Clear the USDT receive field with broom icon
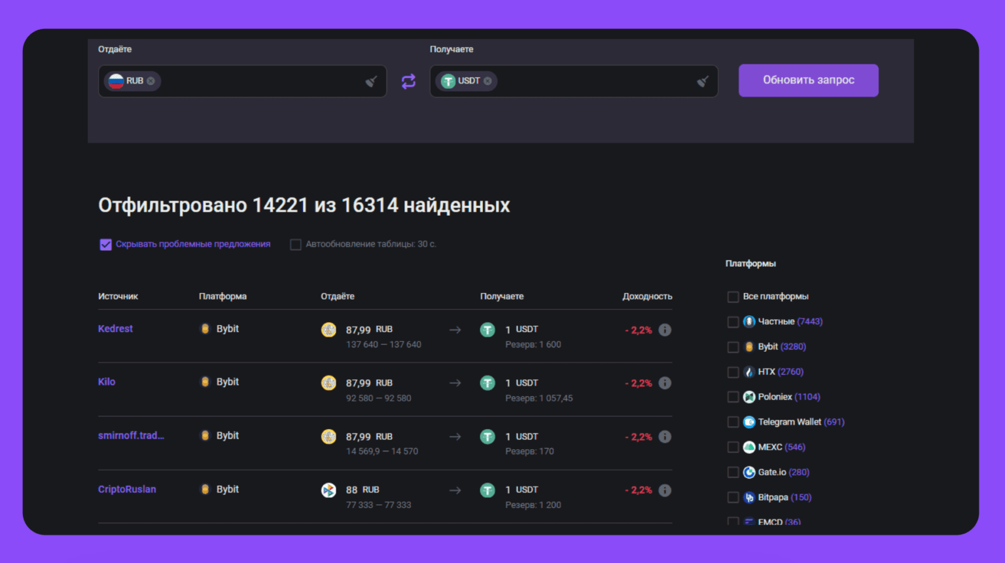 (703, 81)
